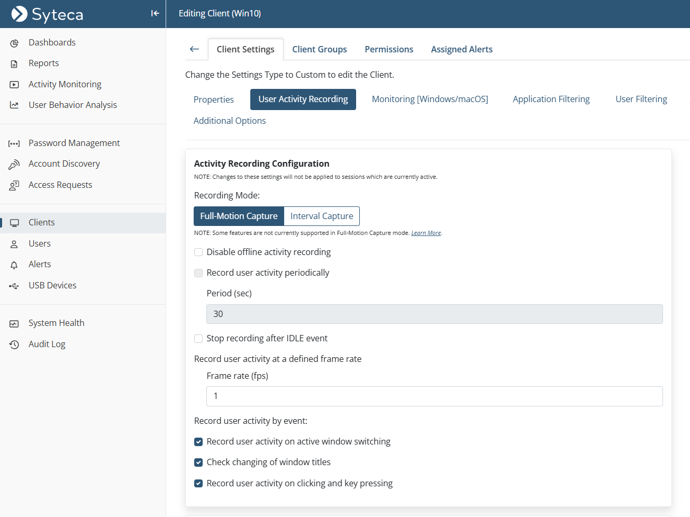The image size is (690, 517).
Task: Open Dashboards in the sidebar
Action: pos(52,42)
